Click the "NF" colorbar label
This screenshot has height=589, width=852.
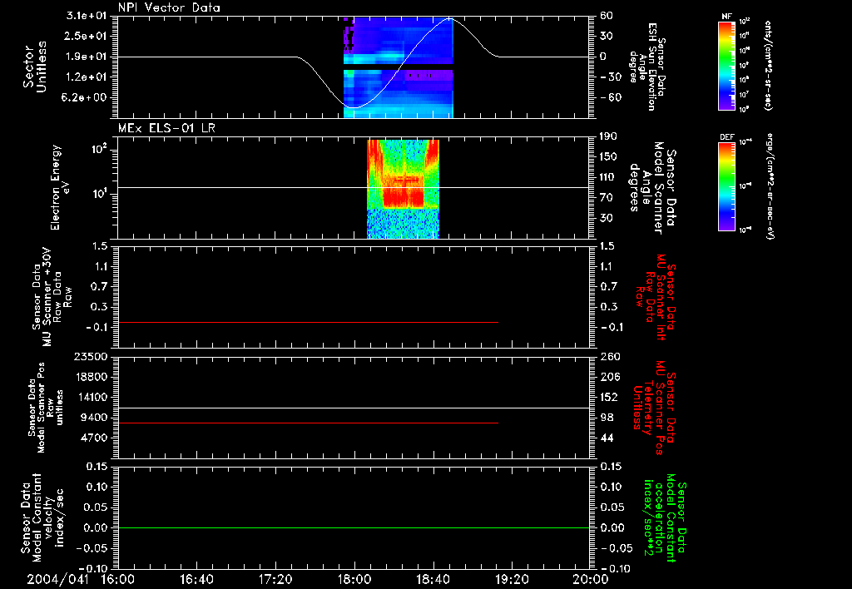click(727, 17)
